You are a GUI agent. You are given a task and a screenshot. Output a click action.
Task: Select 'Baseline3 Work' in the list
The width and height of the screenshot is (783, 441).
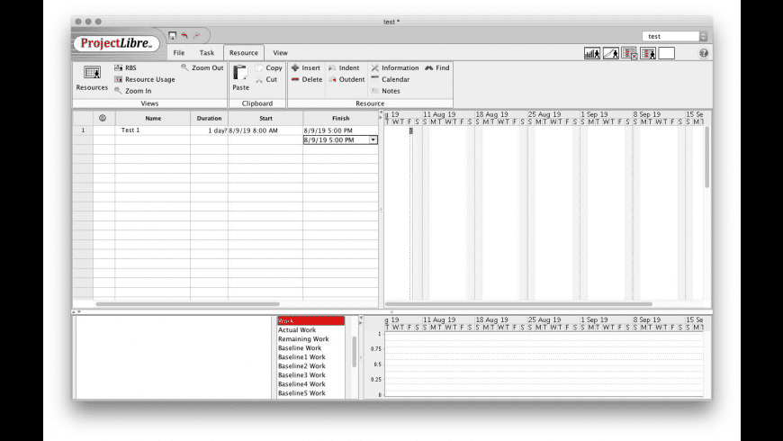[310, 374]
